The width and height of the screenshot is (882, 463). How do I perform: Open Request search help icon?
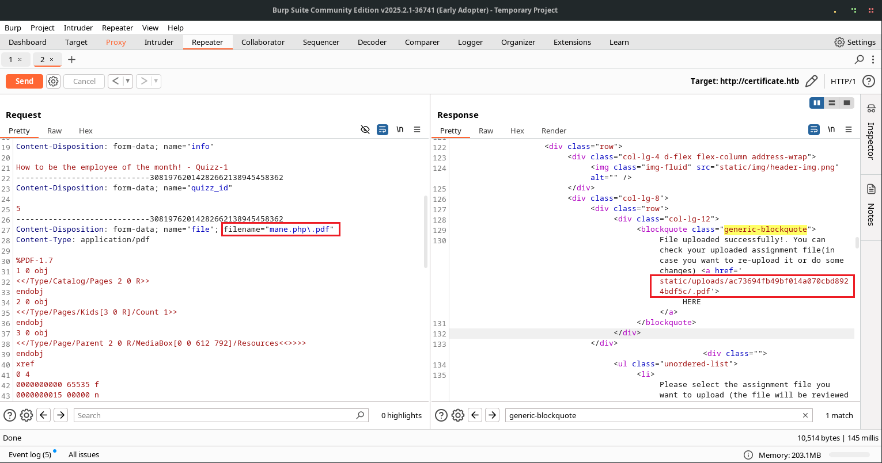tap(10, 415)
